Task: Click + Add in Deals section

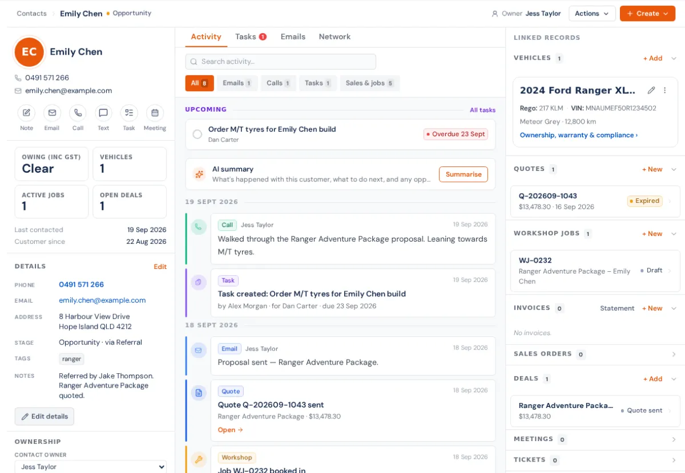Action: tap(652, 379)
